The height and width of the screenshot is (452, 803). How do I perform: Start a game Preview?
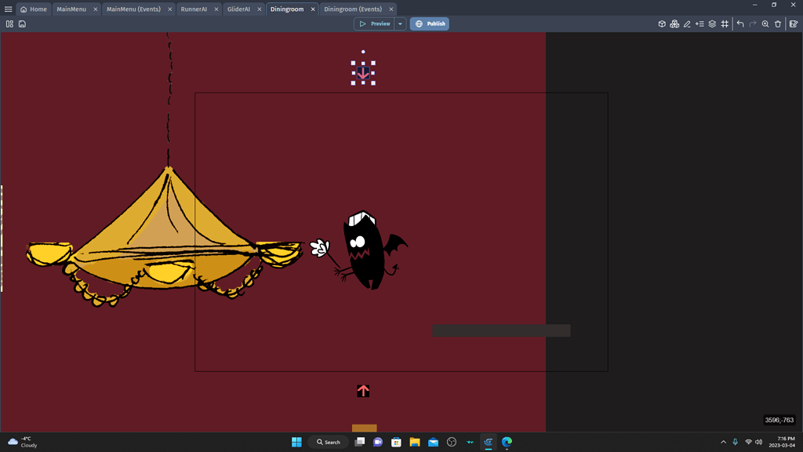tap(376, 24)
